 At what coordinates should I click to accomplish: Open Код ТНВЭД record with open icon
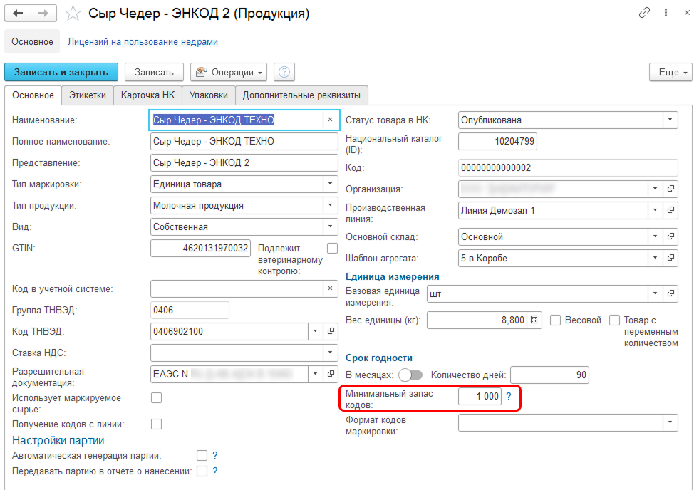pyautogui.click(x=330, y=331)
